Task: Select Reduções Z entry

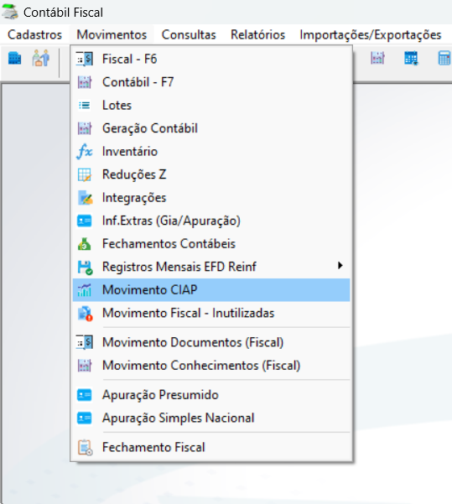Action: 211,174
